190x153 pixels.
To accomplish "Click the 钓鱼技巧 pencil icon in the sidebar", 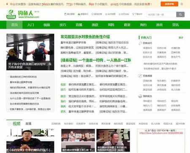I will tap(140, 43).
